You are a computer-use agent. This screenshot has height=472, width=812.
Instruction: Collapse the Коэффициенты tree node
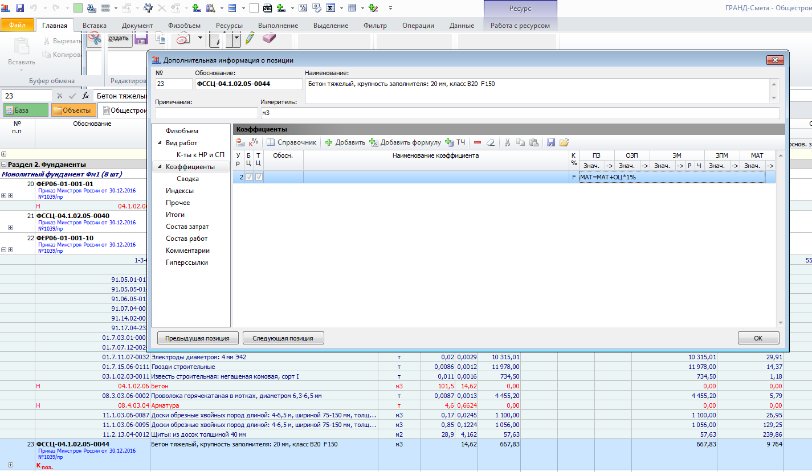coord(159,167)
